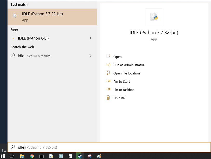
Task: Choose Pin to taskbar
Action: [x=124, y=90]
